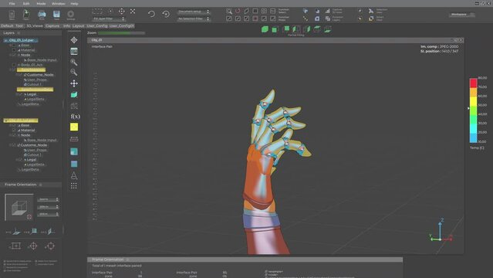This screenshot has height=278, width=493.
Task: Open the Window menu
Action: [58, 3]
